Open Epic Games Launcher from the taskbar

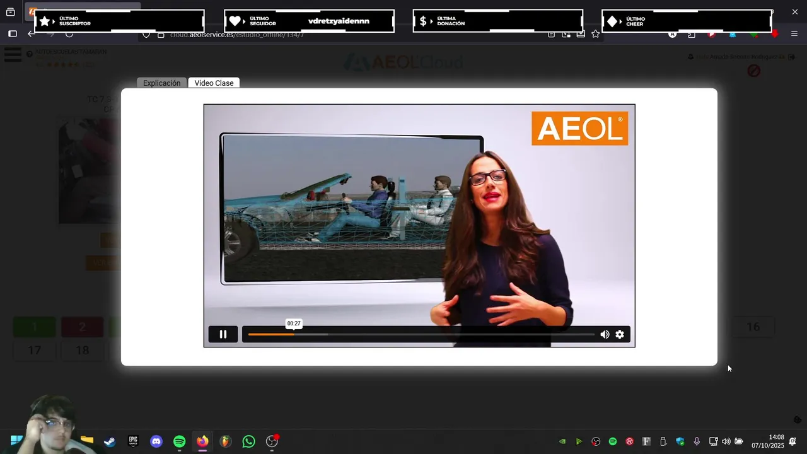point(133,441)
